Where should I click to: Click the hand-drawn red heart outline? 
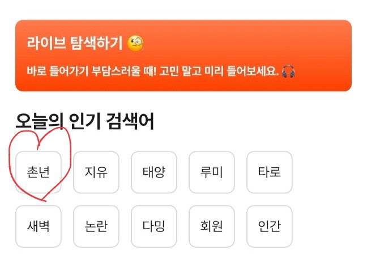point(40,164)
